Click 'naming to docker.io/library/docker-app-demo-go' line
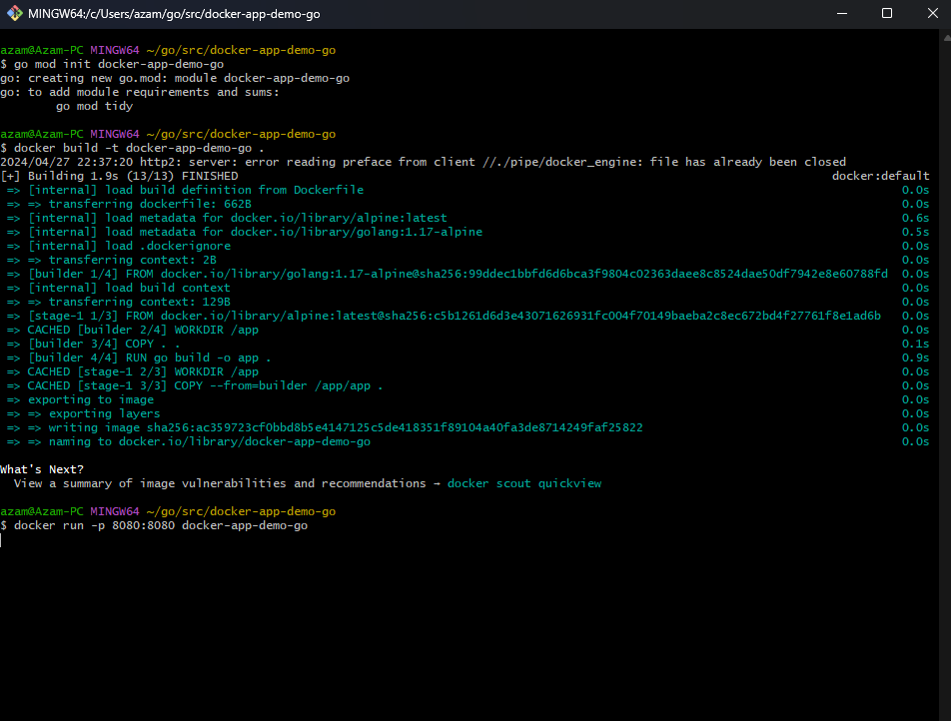The height and width of the screenshot is (721, 951). click(189, 440)
